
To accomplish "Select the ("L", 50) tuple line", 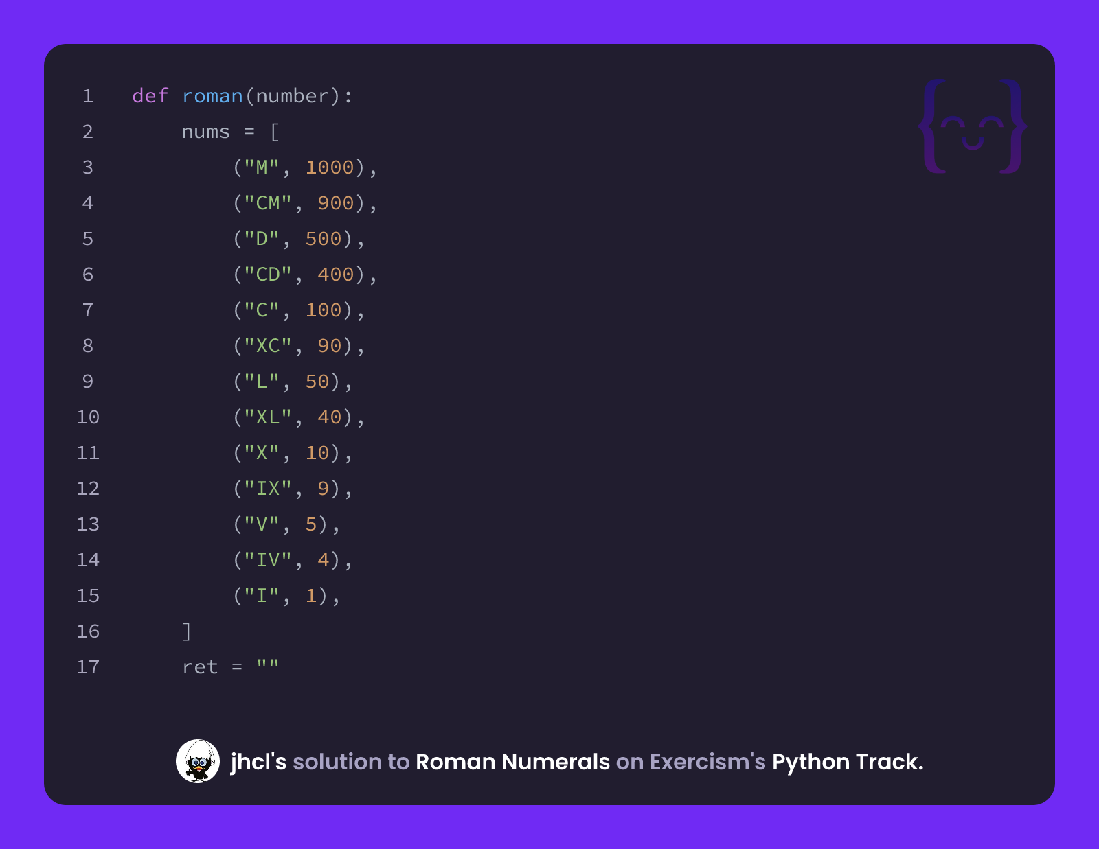I will click(x=293, y=382).
